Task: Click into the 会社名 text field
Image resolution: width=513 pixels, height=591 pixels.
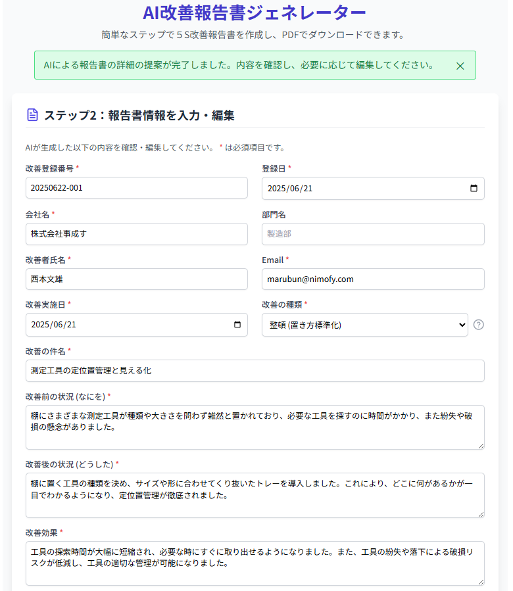Action: click(136, 234)
